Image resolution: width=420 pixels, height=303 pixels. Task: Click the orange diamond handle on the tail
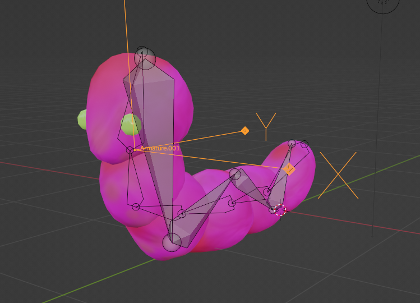tap(290, 169)
